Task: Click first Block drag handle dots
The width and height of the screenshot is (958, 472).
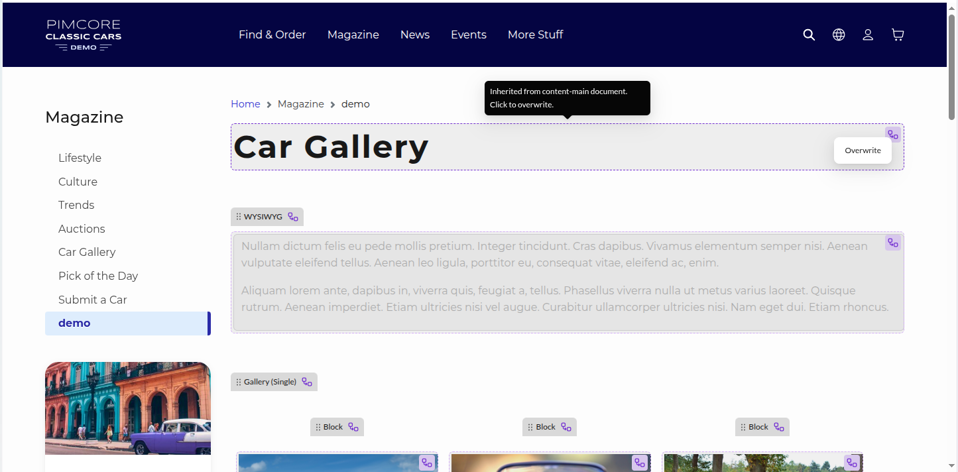Action: tap(318, 427)
